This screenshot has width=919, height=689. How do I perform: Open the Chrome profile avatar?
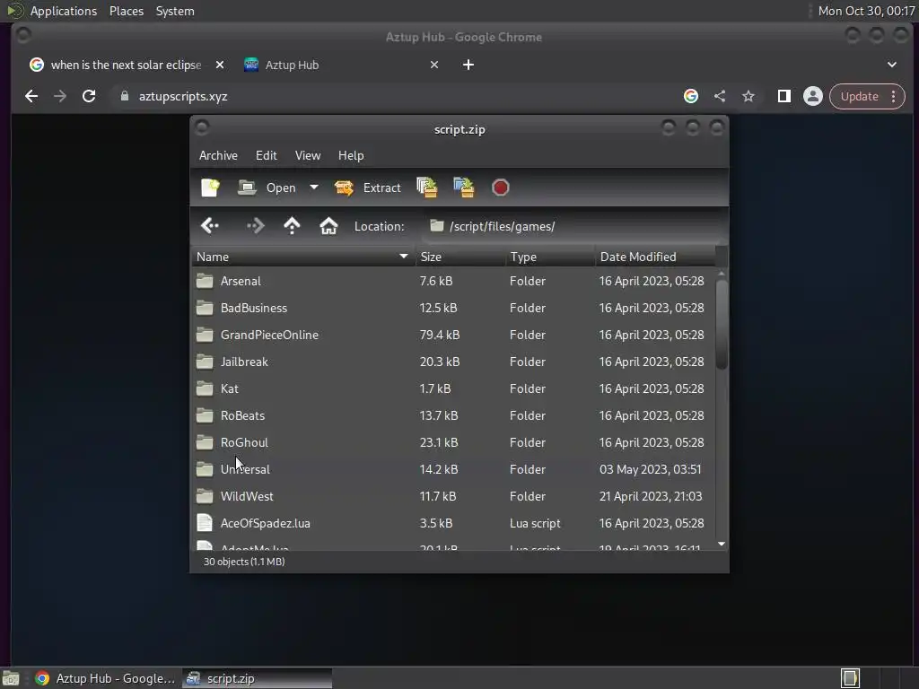pos(813,97)
